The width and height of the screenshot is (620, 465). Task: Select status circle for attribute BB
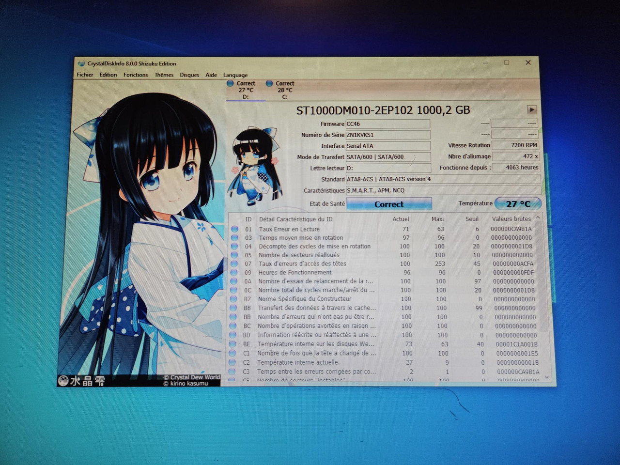pos(233,317)
